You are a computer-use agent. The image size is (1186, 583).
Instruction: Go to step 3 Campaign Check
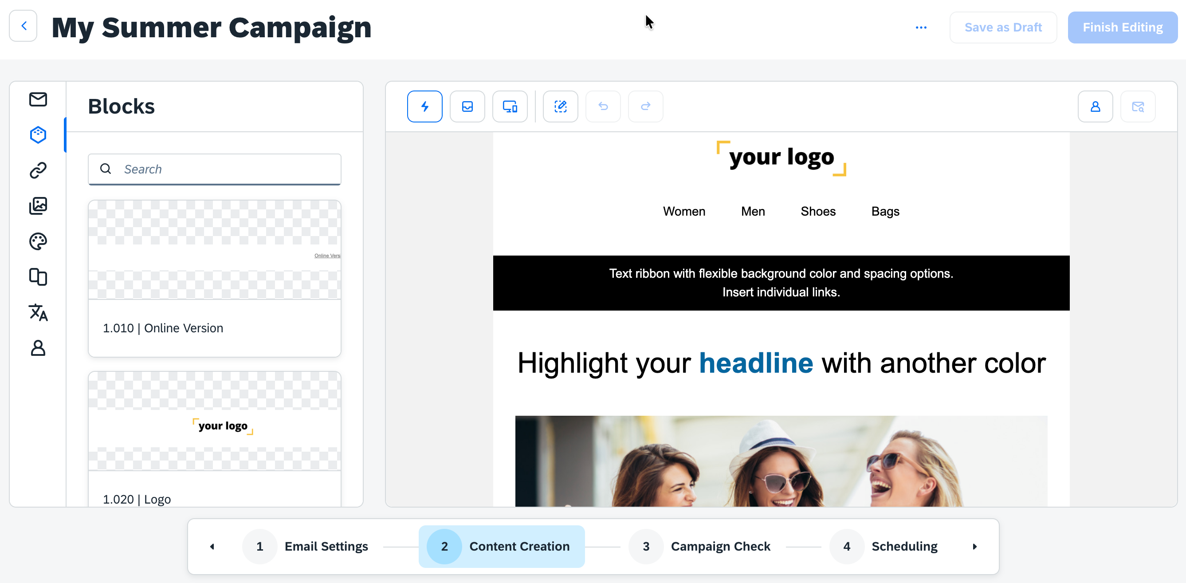[699, 547]
